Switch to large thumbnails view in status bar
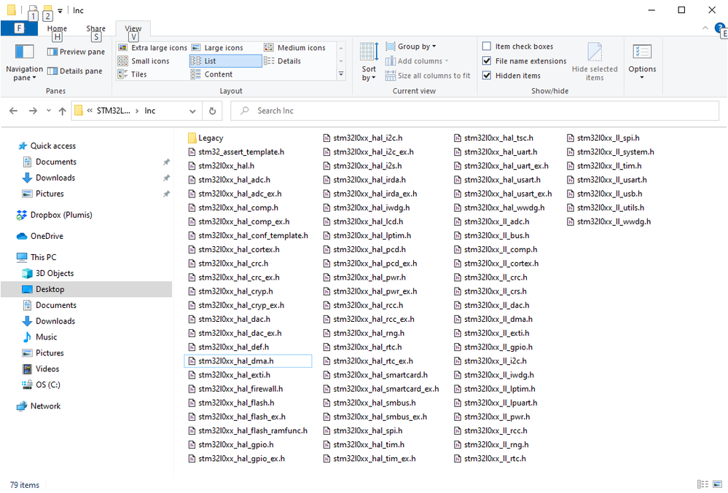Viewport: 728px width, 493px height. pyautogui.click(x=717, y=484)
